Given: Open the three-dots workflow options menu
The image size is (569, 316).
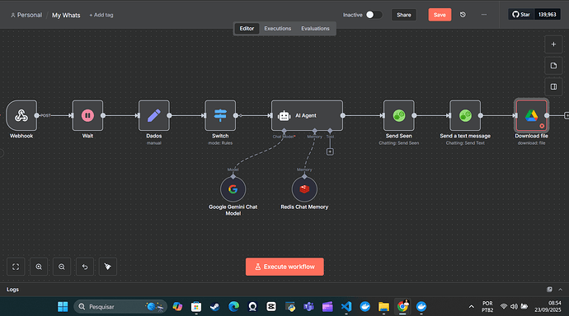Looking at the screenshot, I should pyautogui.click(x=484, y=15).
